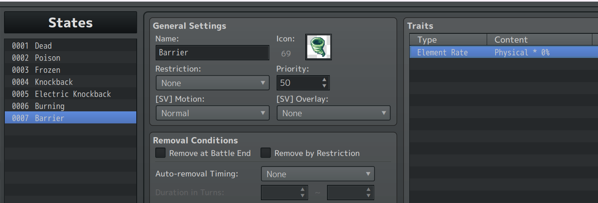Click the Type column header in Traits

(x=448, y=39)
